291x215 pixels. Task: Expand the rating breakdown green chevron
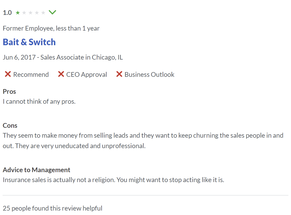pos(52,12)
